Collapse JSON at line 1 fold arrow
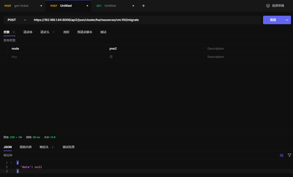This screenshot has height=177, width=293. [x=11, y=163]
